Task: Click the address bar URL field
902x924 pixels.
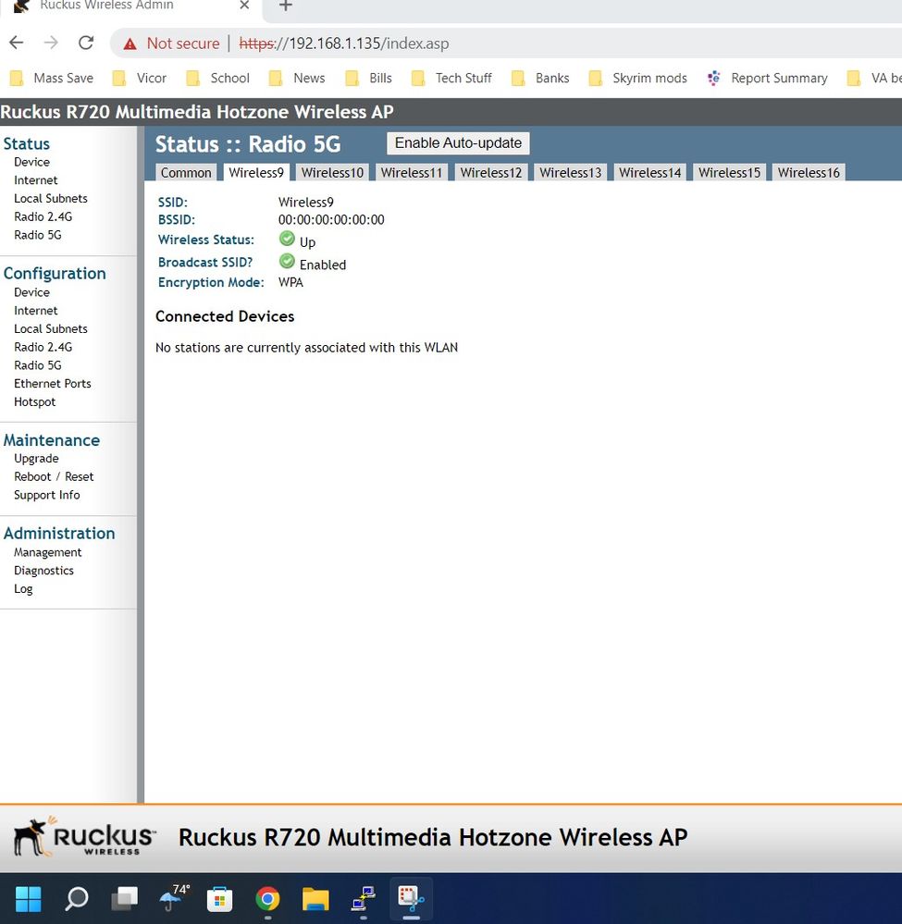Action: pyautogui.click(x=555, y=43)
